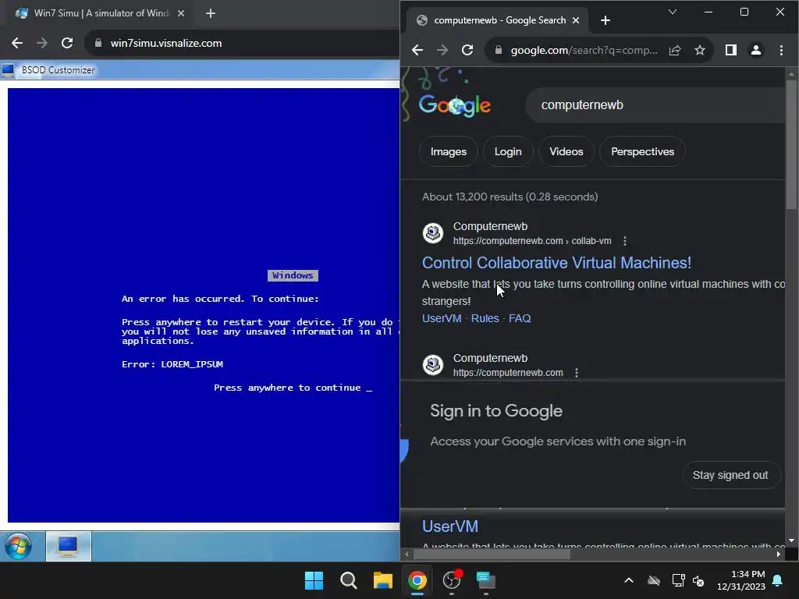Image resolution: width=799 pixels, height=599 pixels.
Task: Select the Perspectives filter
Action: click(643, 151)
